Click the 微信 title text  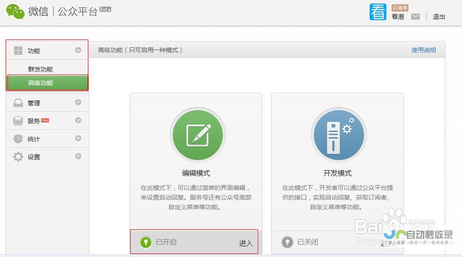point(38,12)
